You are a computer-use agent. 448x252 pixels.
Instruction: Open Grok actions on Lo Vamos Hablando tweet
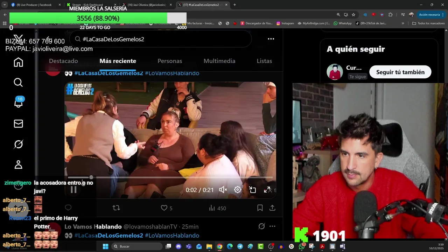[261, 226]
